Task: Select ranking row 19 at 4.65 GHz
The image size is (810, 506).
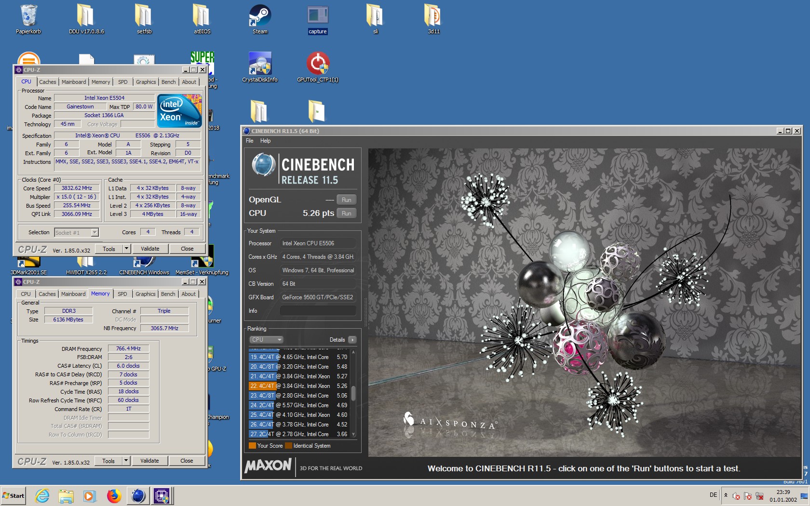Action: coord(299,357)
